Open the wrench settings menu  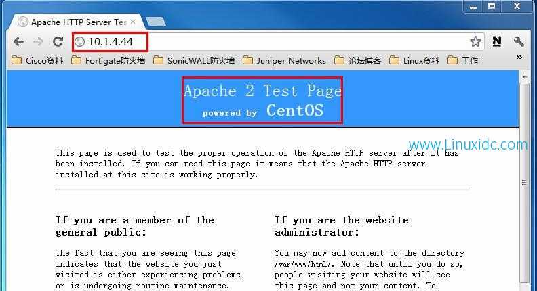coord(519,41)
